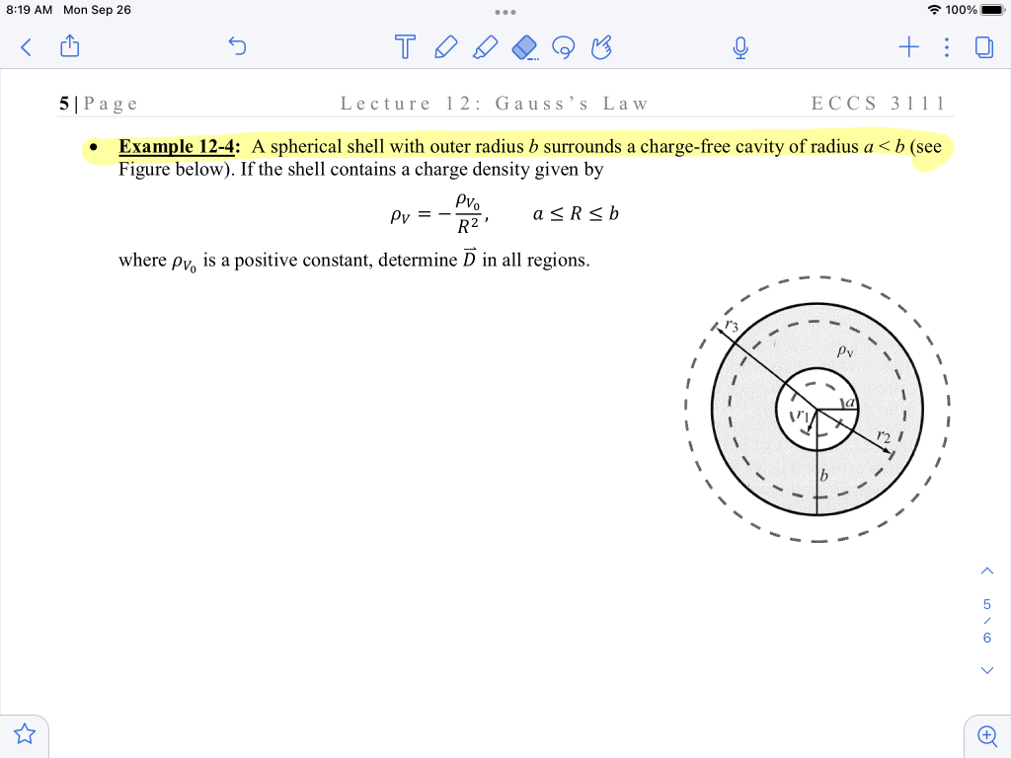The width and height of the screenshot is (1011, 758).
Task: Select the Text tool
Action: coord(405,46)
